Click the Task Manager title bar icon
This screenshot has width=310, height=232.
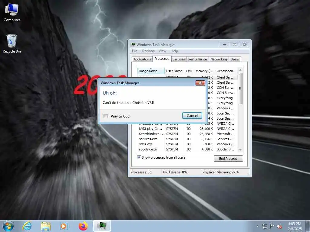133,45
